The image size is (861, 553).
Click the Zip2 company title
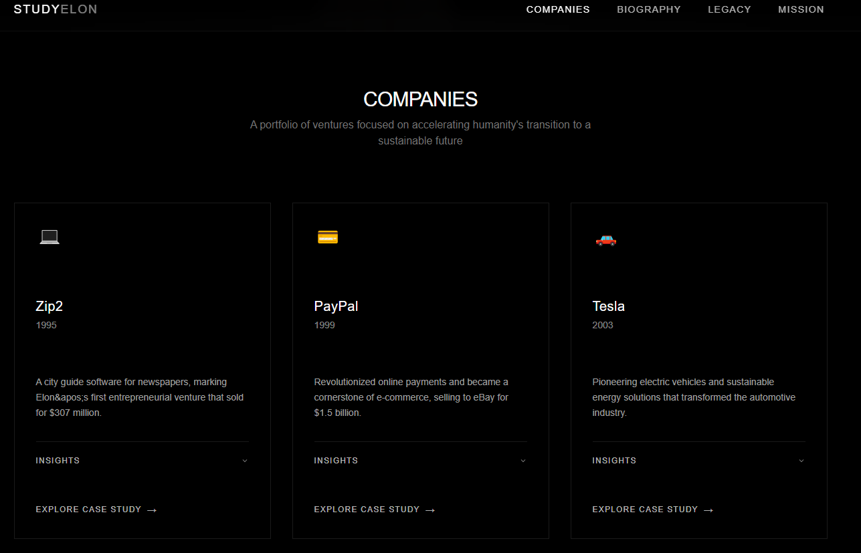(x=50, y=306)
